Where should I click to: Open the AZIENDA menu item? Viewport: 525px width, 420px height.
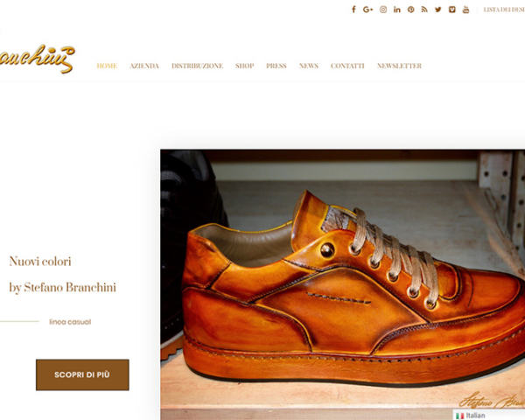pyautogui.click(x=144, y=66)
